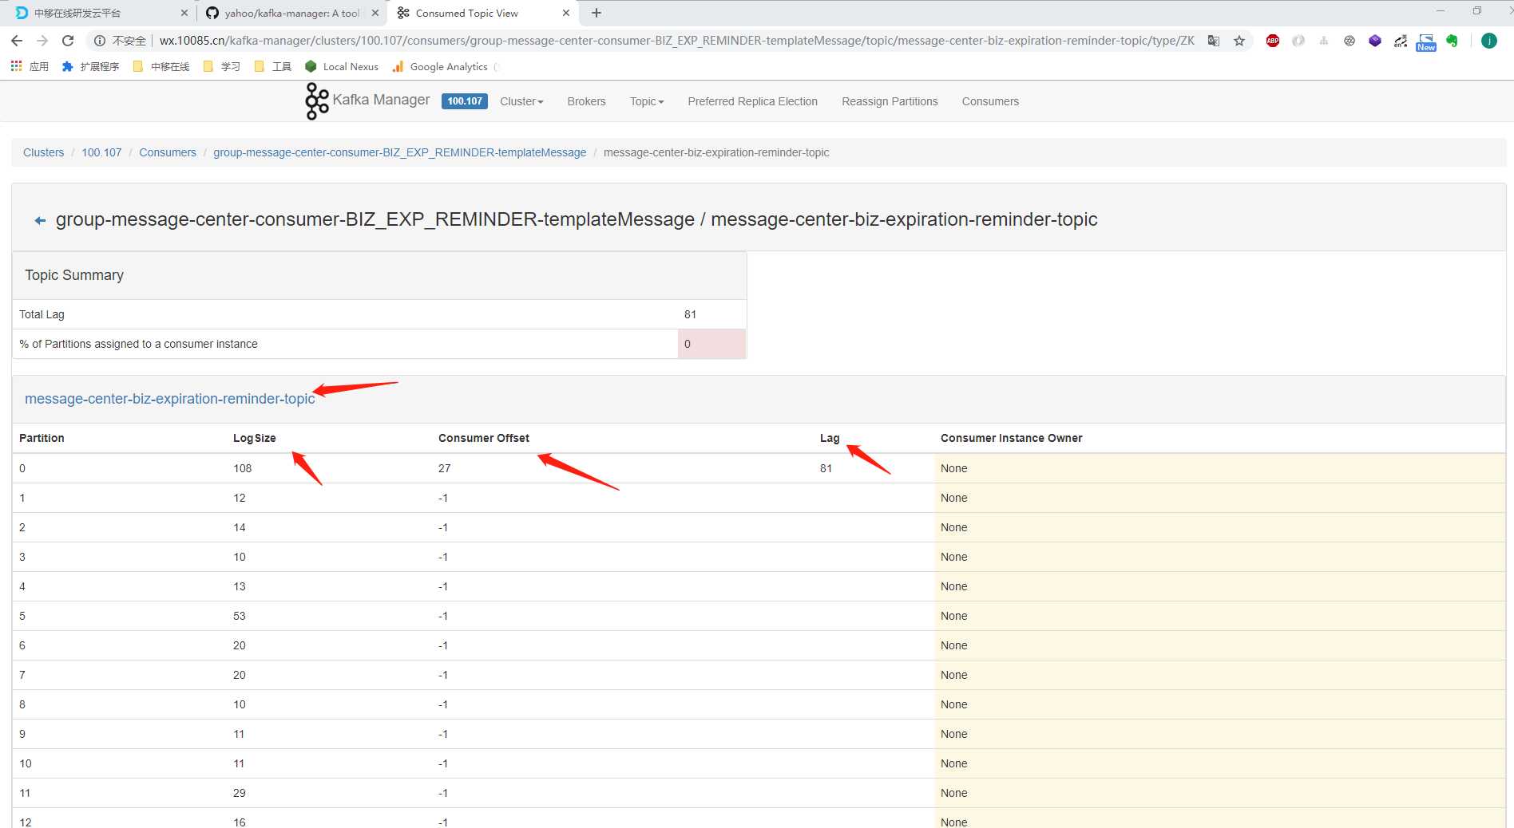Screen dimensions: 1514x828
Task: Switch to the 中移在线研发云平台 tab
Action: click(x=100, y=13)
